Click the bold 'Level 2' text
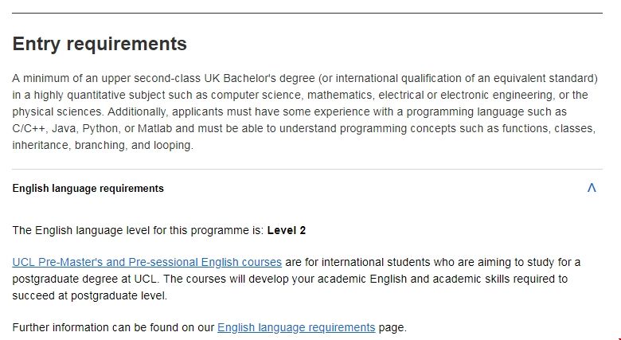The height and width of the screenshot is (340, 621). click(287, 231)
